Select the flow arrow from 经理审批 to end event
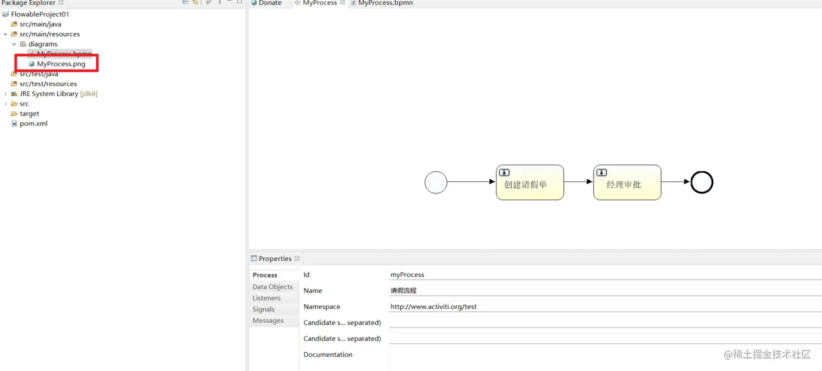The width and height of the screenshot is (822, 371). [676, 182]
